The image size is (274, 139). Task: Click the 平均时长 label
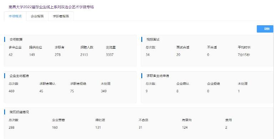click(244, 47)
